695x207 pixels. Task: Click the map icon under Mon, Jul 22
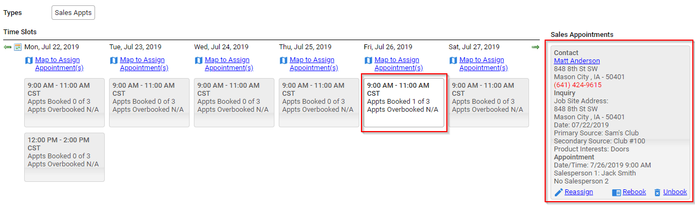(x=29, y=60)
